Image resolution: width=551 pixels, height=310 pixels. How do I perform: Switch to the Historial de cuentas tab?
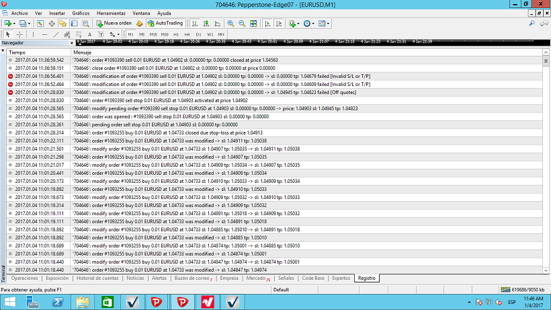pyautogui.click(x=97, y=278)
